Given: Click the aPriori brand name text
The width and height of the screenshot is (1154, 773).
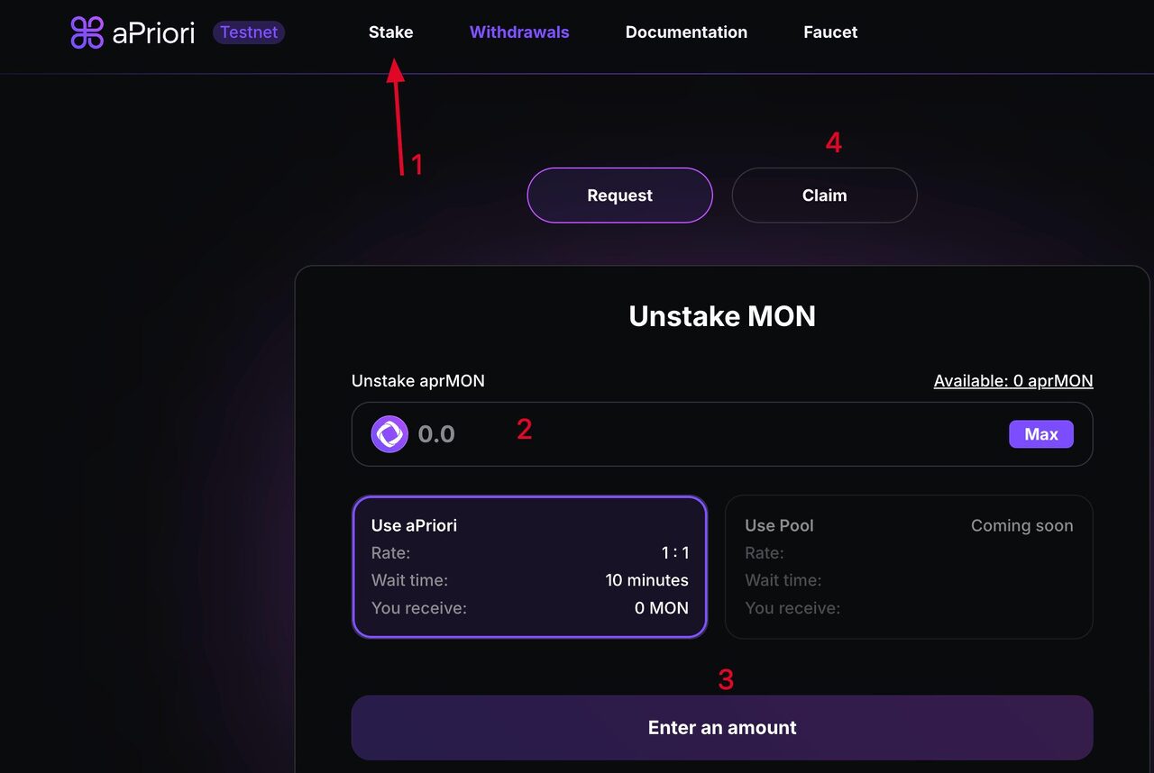Looking at the screenshot, I should (x=153, y=32).
